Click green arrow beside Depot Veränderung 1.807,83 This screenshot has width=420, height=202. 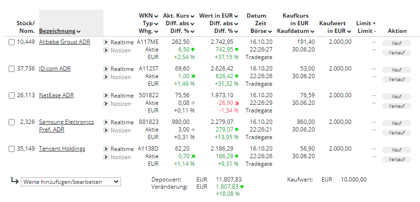(242, 187)
